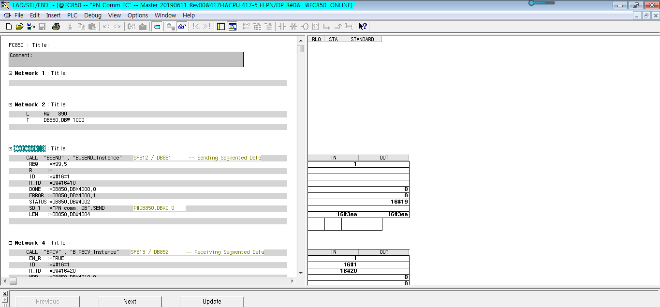The width and height of the screenshot is (660, 307).
Task: Click the STATUS:=DB850.DBW4002 line
Action: coord(148,202)
